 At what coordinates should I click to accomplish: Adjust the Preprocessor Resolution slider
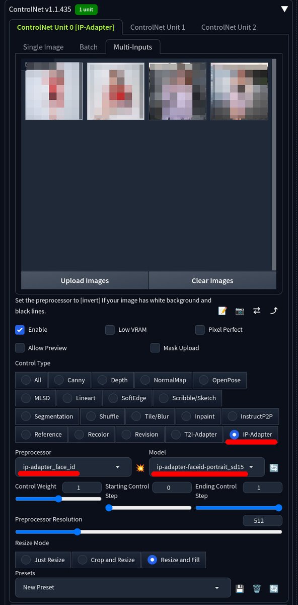148,531
